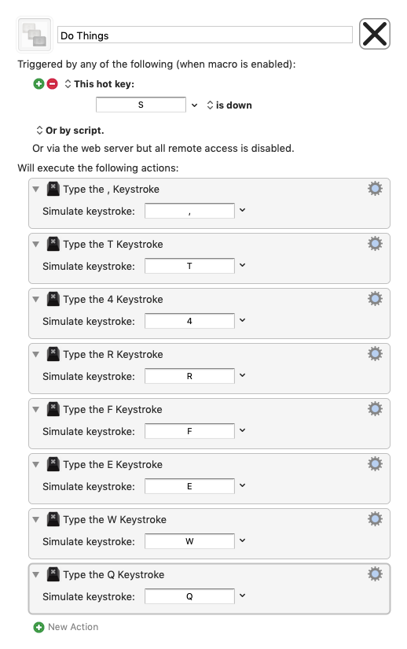Screen dimensions: 407x649
Task: Click the macro name field Do Things
Action: 205,35
